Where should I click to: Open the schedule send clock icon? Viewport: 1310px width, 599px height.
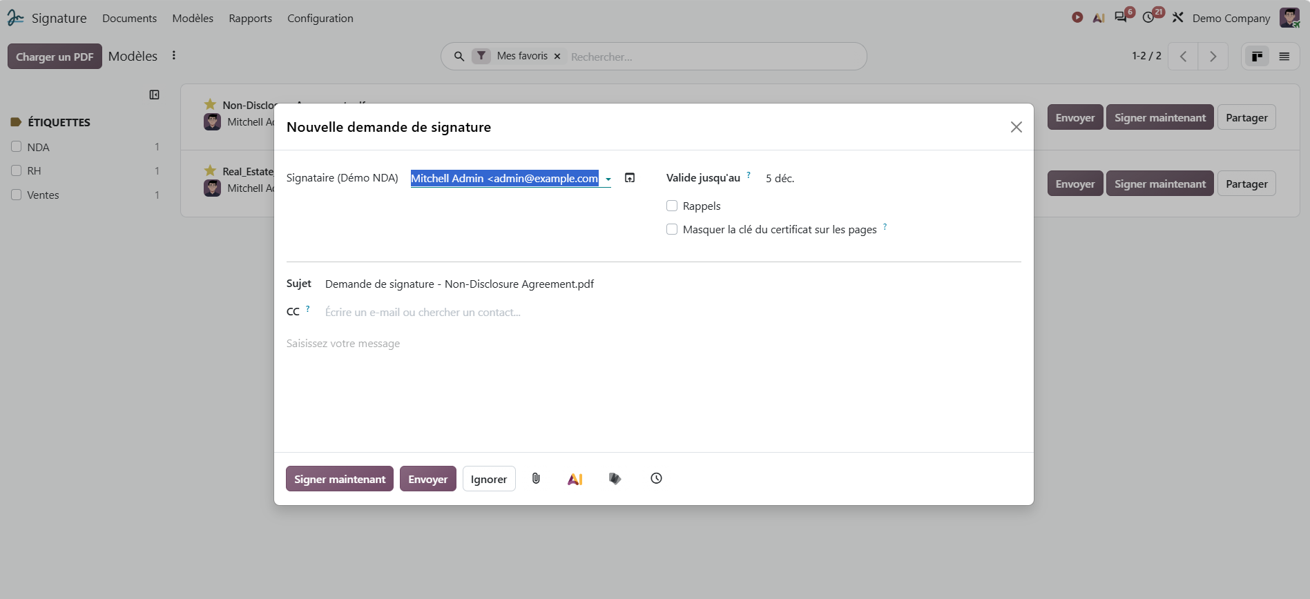pos(656,478)
